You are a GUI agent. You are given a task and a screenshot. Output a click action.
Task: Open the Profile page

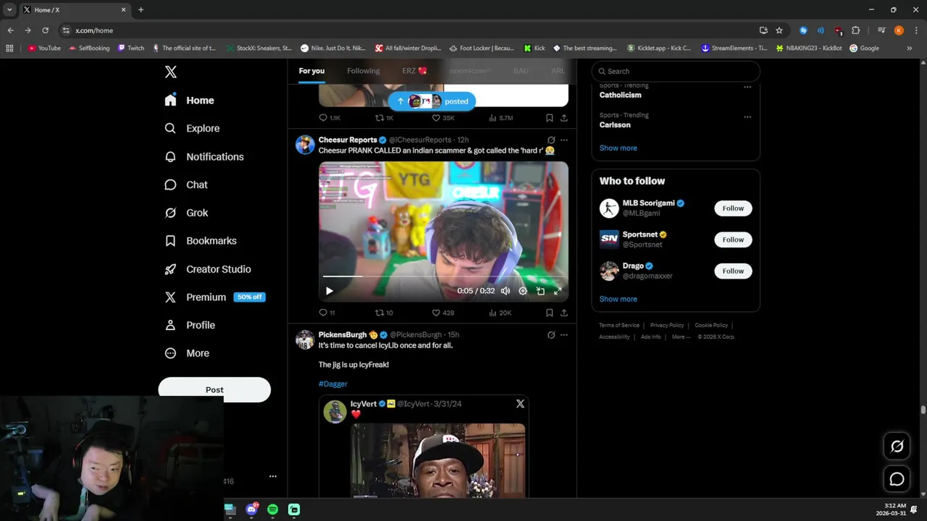click(190, 326)
